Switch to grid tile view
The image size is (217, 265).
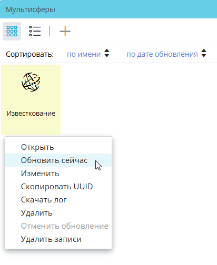[x=12, y=31]
